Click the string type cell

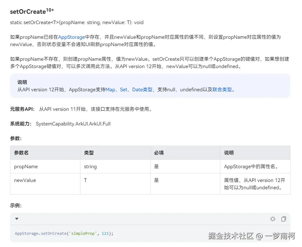[115, 166]
